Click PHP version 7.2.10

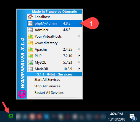point(68,56)
